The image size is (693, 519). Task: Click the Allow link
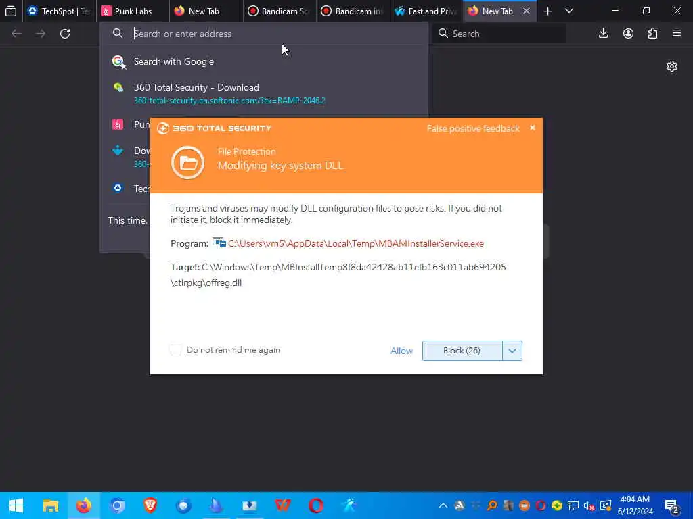401,351
